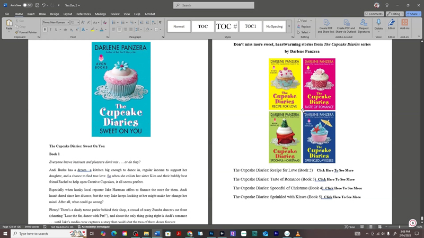This screenshot has width=424, height=238.
Task: Open the Mailings tab
Action: (100, 14)
